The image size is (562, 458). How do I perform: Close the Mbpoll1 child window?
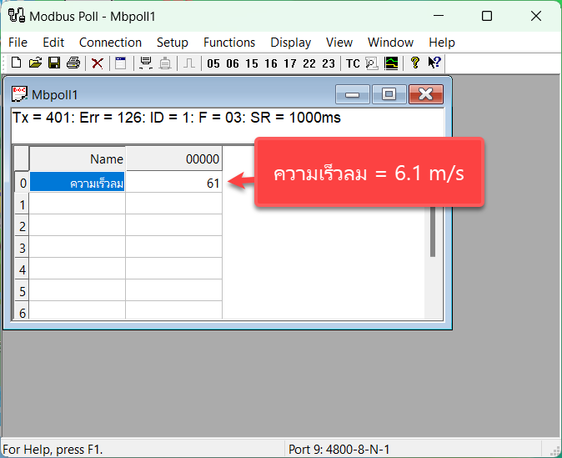click(426, 94)
